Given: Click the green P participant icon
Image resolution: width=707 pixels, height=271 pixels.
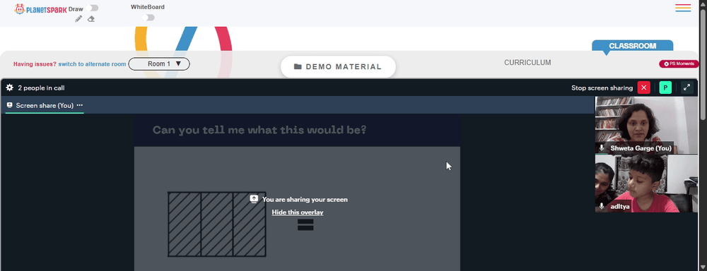Looking at the screenshot, I should pos(665,88).
